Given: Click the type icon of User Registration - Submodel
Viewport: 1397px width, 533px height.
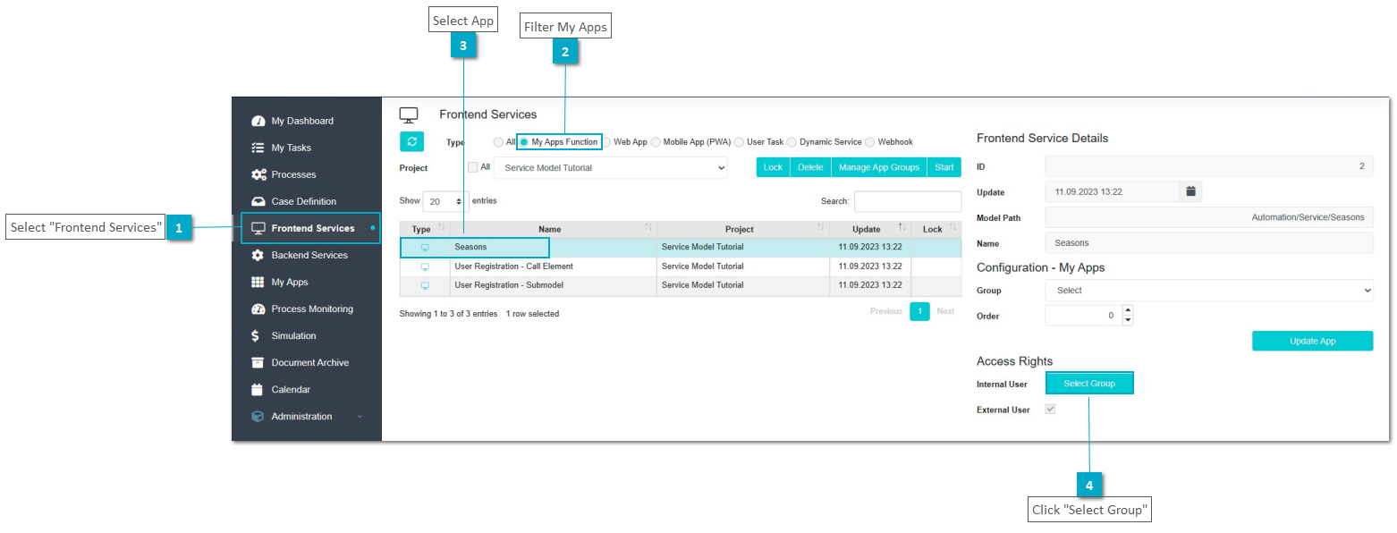Looking at the screenshot, I should pos(425,285).
